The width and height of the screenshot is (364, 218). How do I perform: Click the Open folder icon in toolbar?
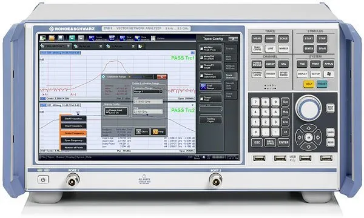[52, 38]
